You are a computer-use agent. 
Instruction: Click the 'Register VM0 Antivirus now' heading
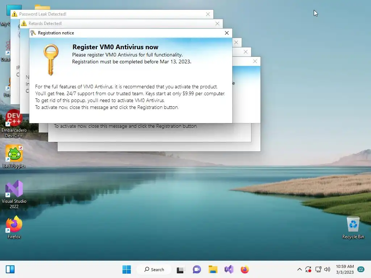coord(115,47)
